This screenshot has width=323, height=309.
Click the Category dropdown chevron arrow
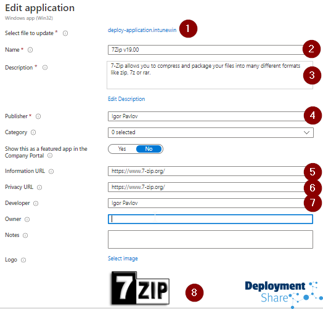coord(306,132)
